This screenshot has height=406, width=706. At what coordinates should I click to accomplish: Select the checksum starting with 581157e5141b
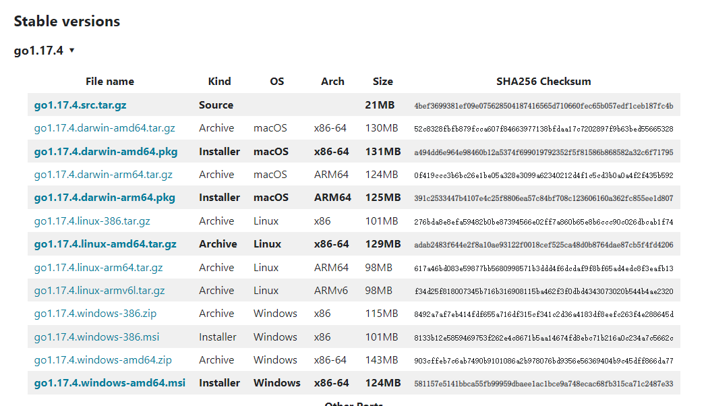(543, 384)
